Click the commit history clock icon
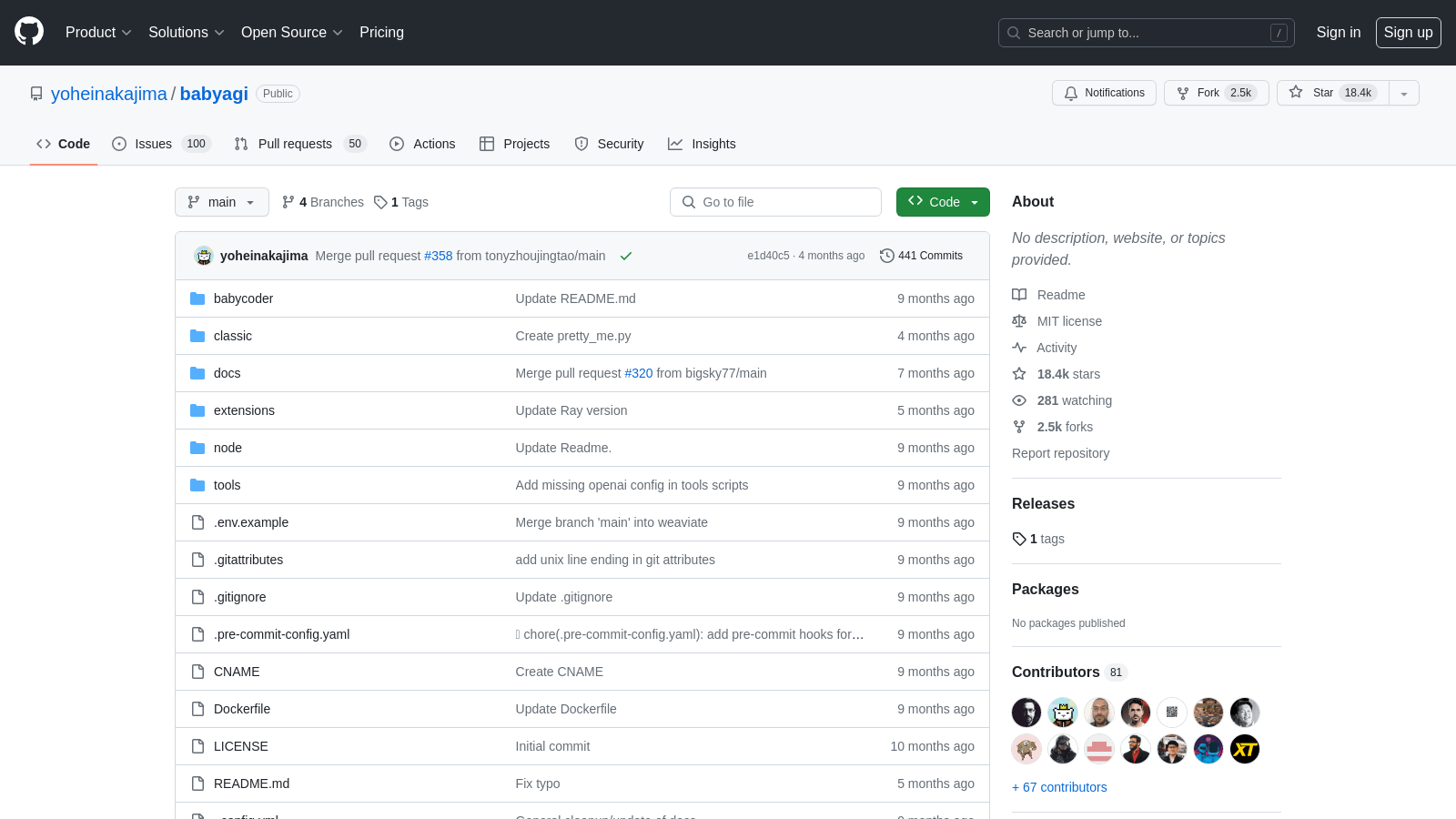The width and height of the screenshot is (1456, 819). click(887, 256)
